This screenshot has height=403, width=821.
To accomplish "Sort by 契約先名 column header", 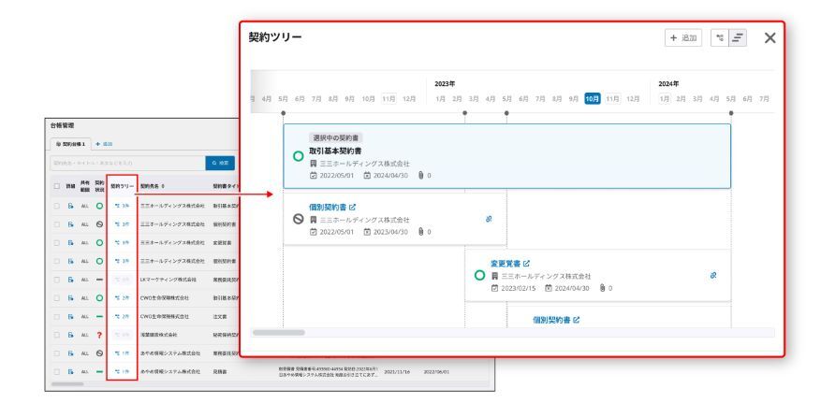I will (x=153, y=186).
